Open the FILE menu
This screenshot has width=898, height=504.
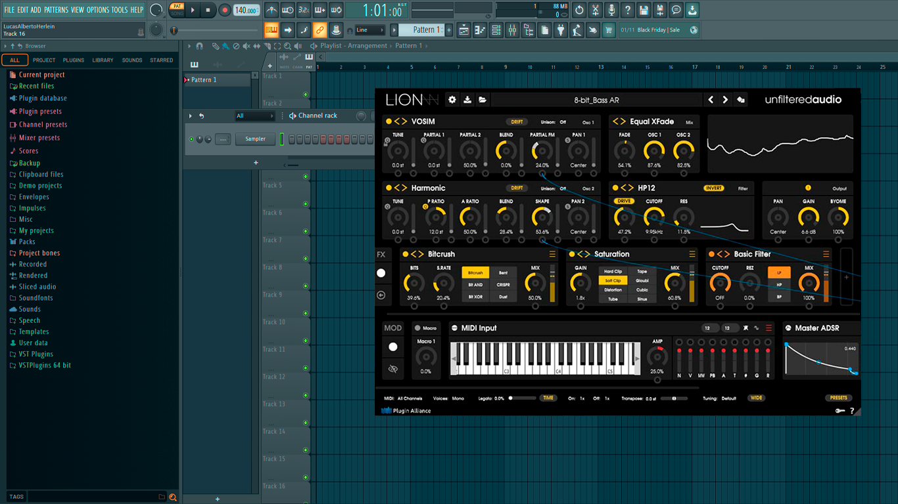(9, 10)
